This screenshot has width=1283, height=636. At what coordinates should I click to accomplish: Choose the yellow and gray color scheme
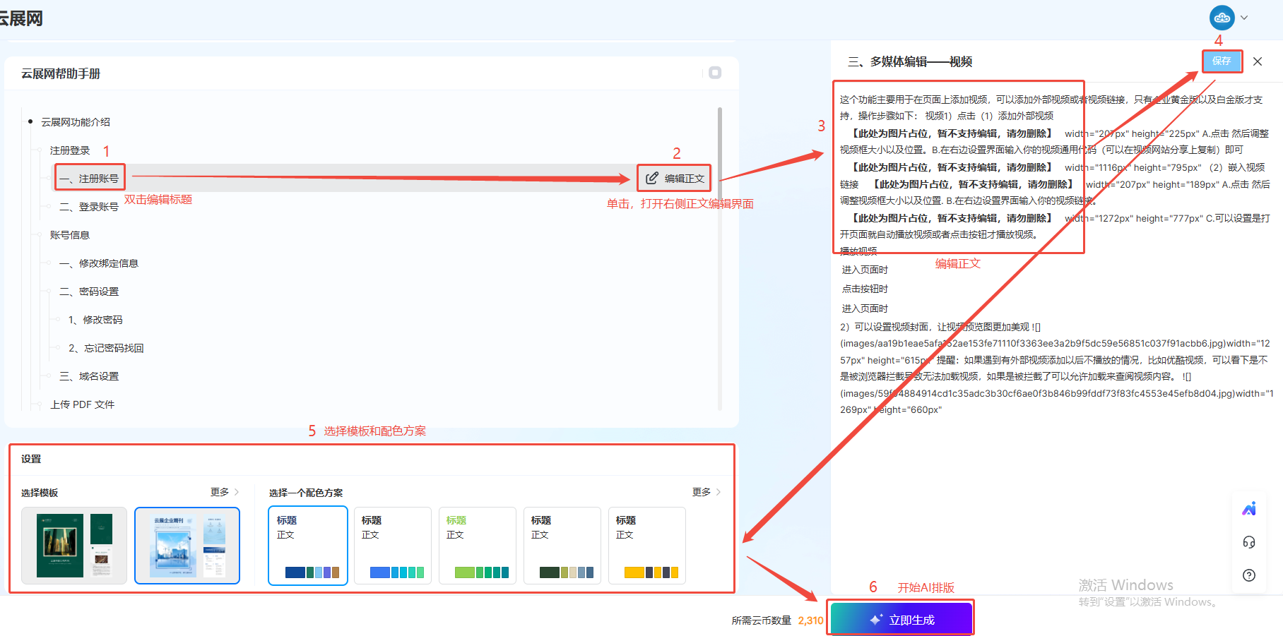tap(647, 546)
